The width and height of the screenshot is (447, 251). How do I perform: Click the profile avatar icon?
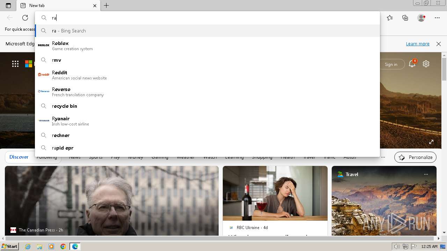pyautogui.click(x=422, y=18)
